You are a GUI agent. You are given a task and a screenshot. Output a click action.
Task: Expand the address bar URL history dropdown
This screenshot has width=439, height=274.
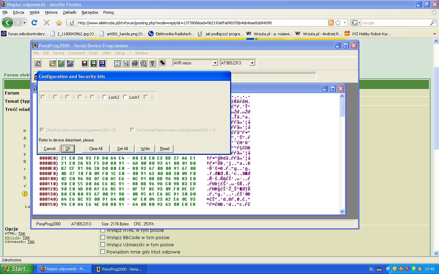345,23
